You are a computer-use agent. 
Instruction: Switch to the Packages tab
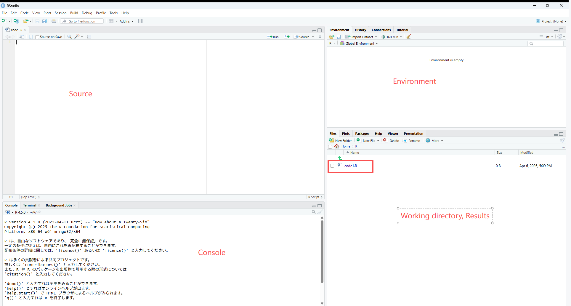(362, 134)
